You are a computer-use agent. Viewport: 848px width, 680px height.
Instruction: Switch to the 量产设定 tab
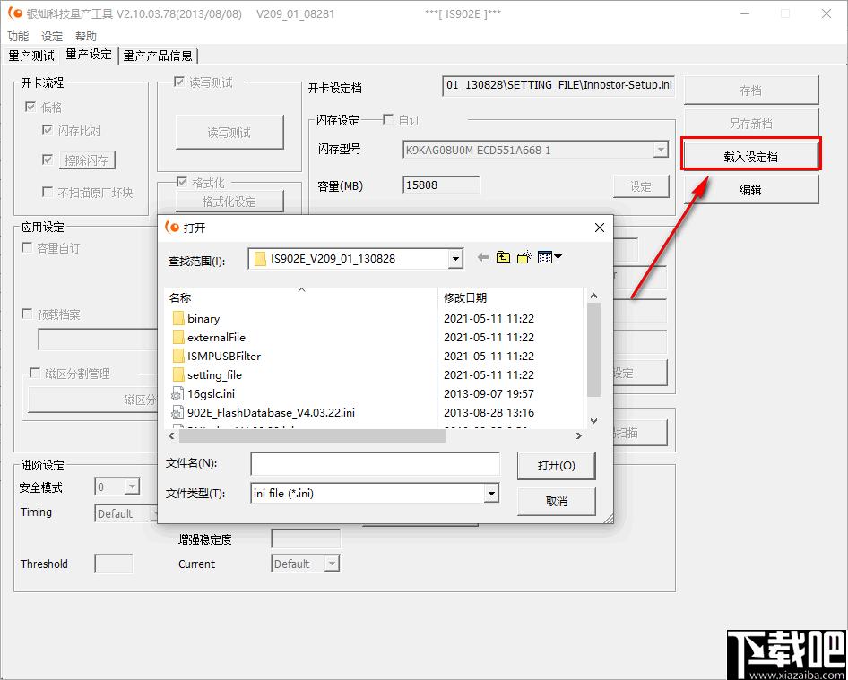click(x=89, y=54)
